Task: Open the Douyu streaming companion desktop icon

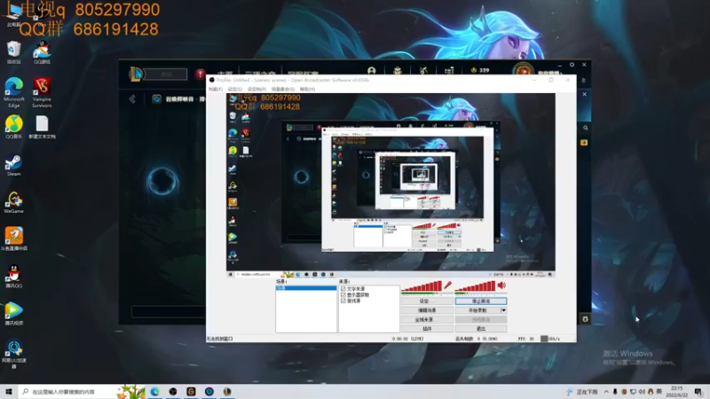Action: [13, 239]
